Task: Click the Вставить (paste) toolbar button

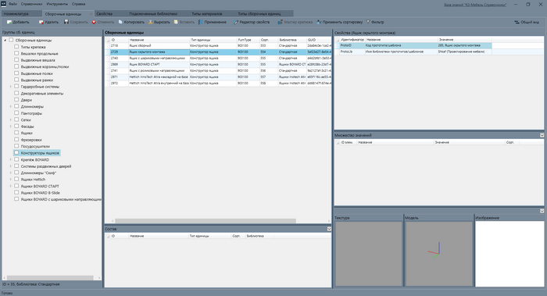Action: [x=184, y=22]
